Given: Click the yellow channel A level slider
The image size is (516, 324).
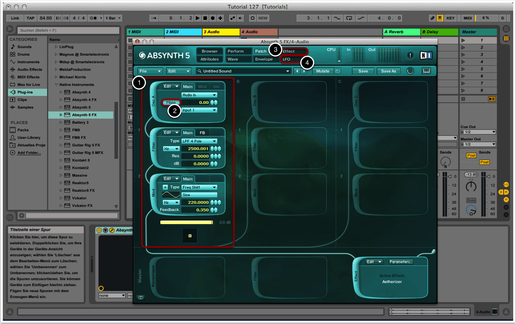Looking at the screenshot, I should point(187,223).
